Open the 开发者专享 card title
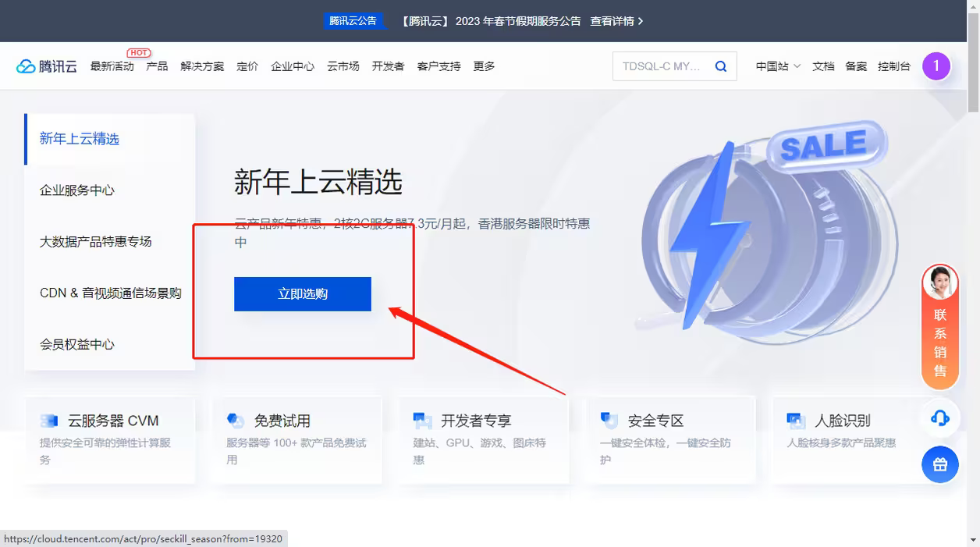Image resolution: width=980 pixels, height=547 pixels. [x=476, y=421]
